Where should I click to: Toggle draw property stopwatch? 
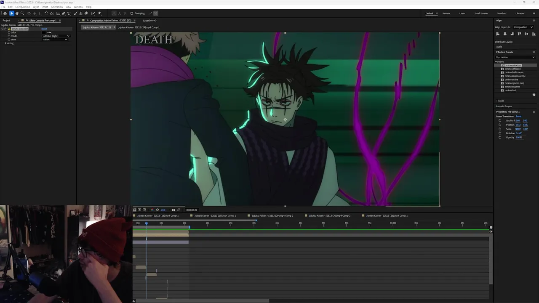click(9, 40)
